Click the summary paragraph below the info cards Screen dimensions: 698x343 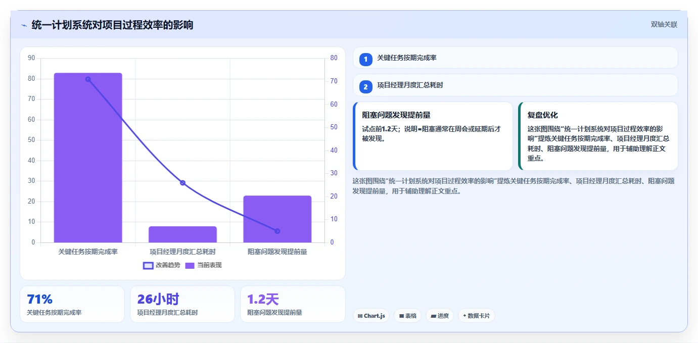tap(514, 186)
